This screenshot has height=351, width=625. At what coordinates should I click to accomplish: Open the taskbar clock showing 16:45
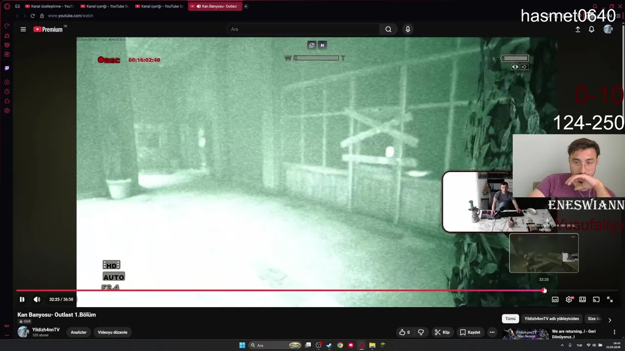(x=612, y=345)
